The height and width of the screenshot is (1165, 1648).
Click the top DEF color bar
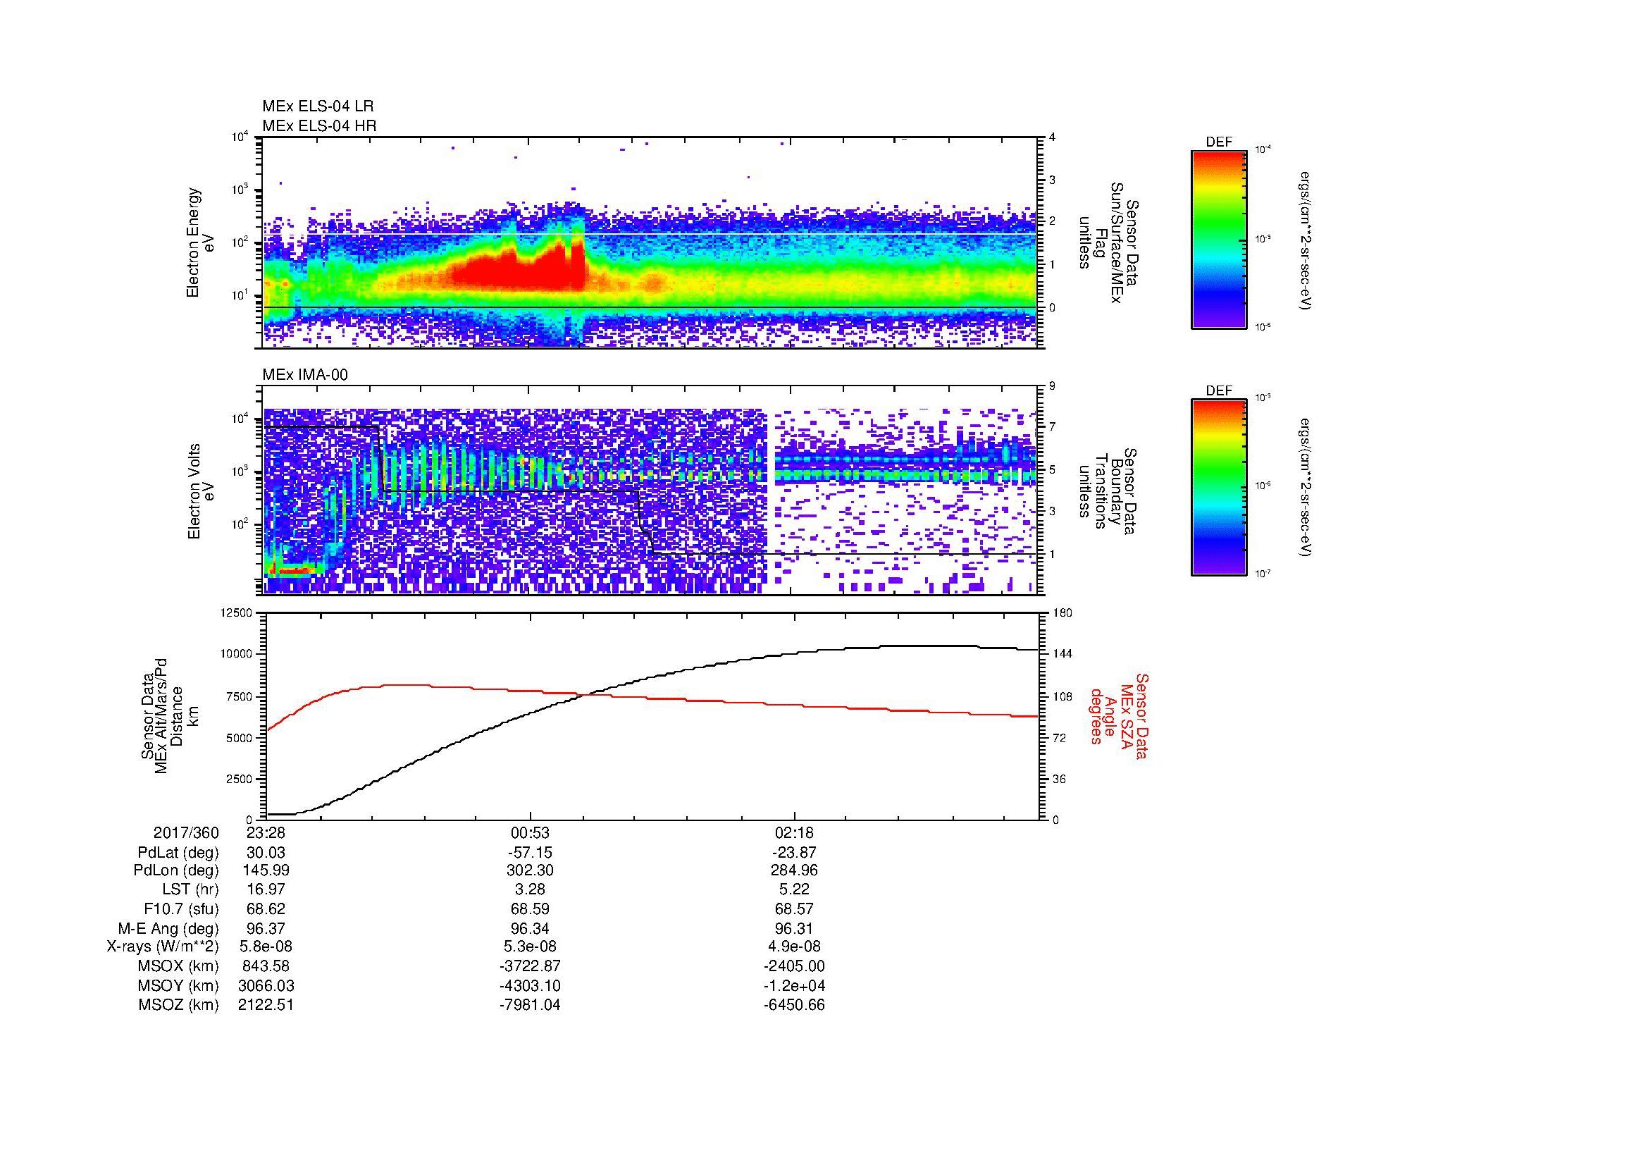[1218, 239]
